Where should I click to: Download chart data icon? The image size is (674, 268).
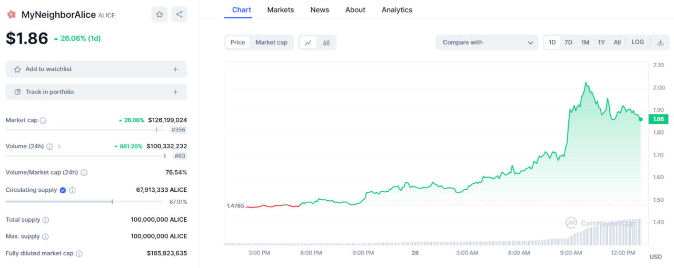(x=660, y=43)
